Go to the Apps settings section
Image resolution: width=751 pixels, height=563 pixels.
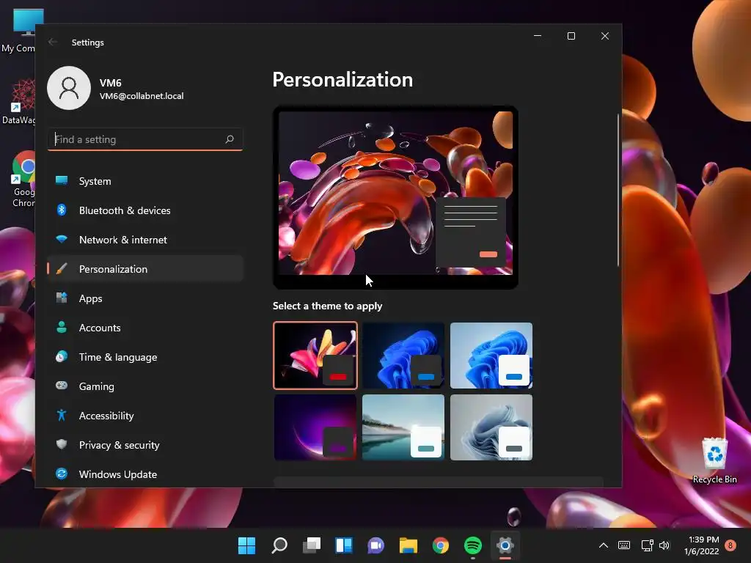pyautogui.click(x=145, y=298)
